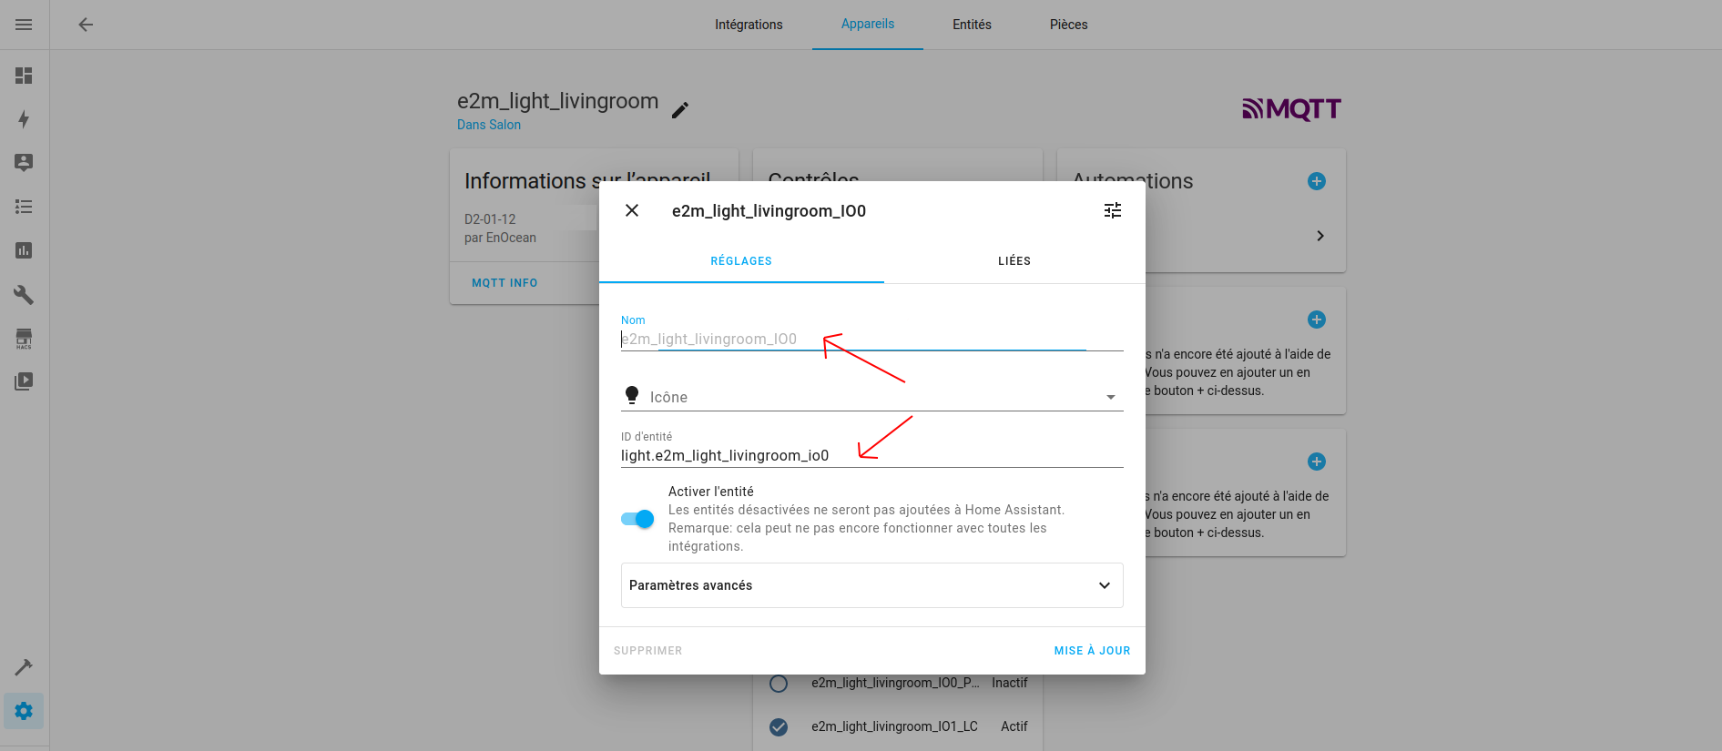Close the e2m_light_livingroom_IO0 dialog

[x=632, y=210]
